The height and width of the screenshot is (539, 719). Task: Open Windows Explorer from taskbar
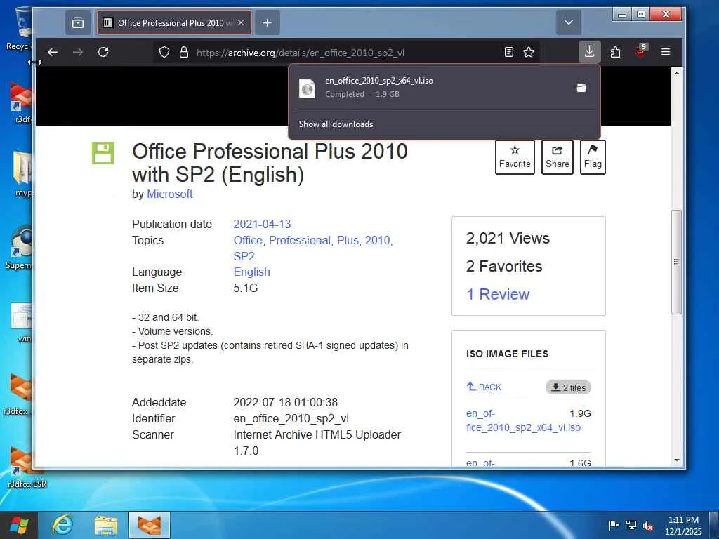pos(106,525)
